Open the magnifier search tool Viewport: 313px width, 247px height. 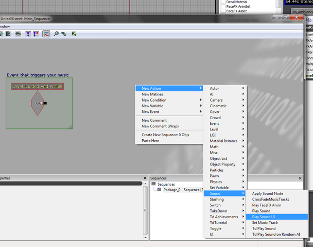coord(56,34)
